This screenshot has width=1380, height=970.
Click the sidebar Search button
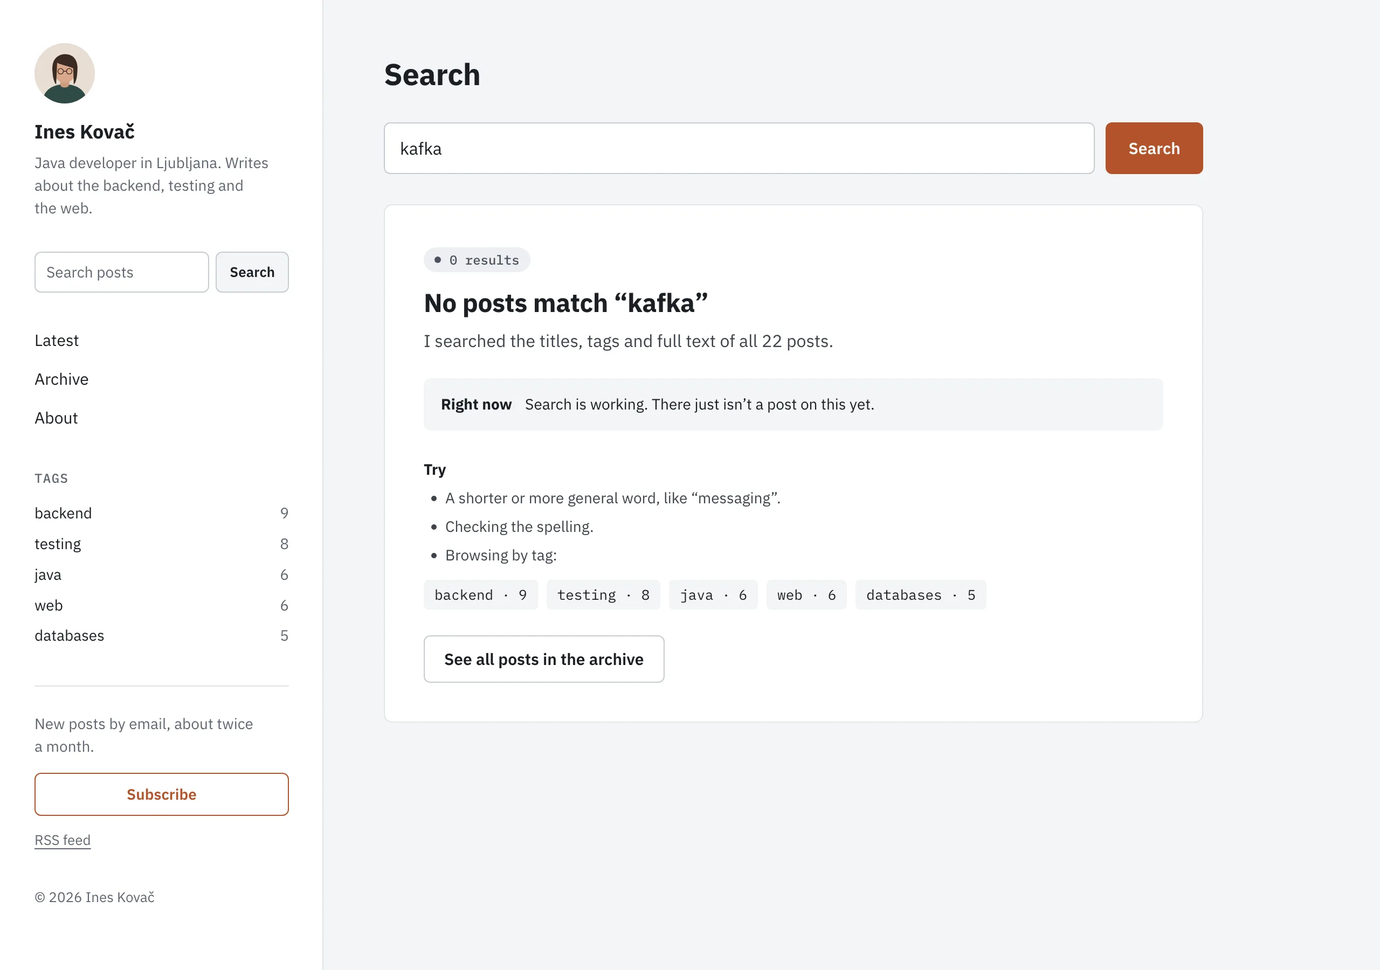coord(252,272)
